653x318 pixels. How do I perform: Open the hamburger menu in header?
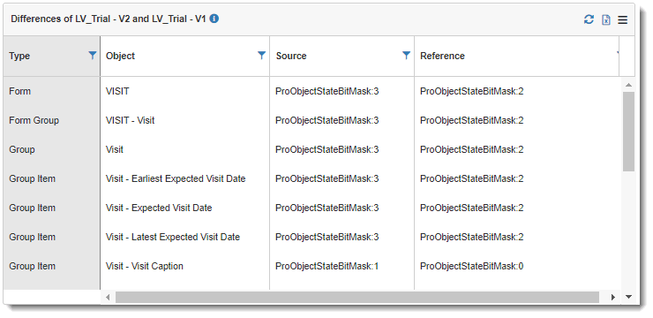click(x=623, y=19)
